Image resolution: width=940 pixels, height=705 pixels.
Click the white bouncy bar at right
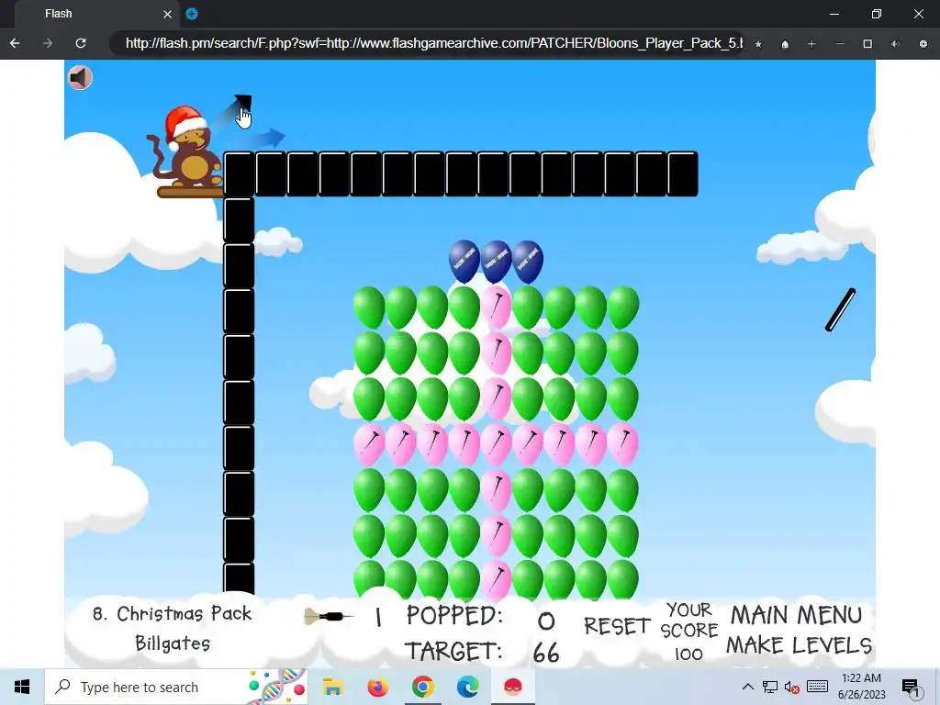point(841,309)
